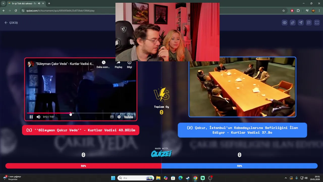Click the quizei.com address bar
This screenshot has width=323, height=182.
(151, 11)
